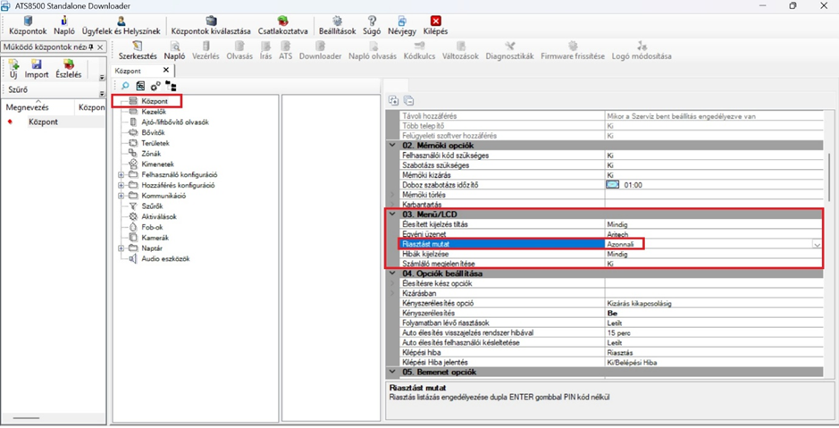The height and width of the screenshot is (428, 839).
Task: Close the Központ tab with X
Action: pos(165,71)
